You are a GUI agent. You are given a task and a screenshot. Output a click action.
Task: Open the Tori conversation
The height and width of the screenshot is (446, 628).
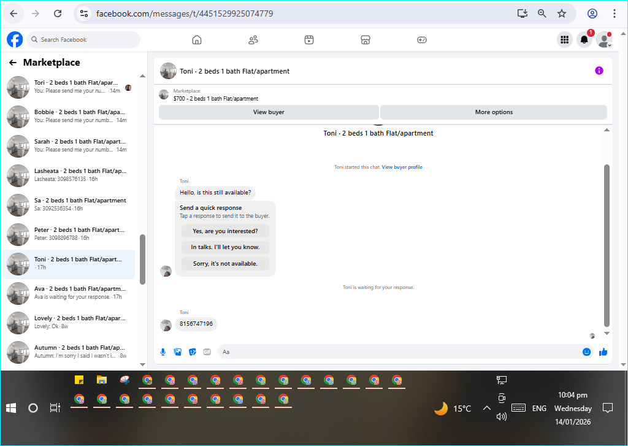pyautogui.click(x=69, y=87)
